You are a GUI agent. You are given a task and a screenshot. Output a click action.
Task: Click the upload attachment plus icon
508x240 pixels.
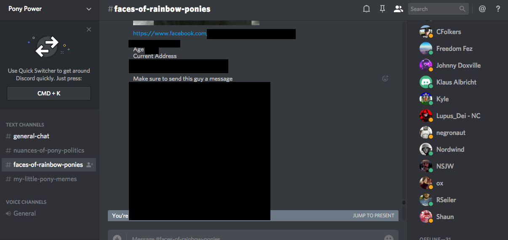coord(117,238)
